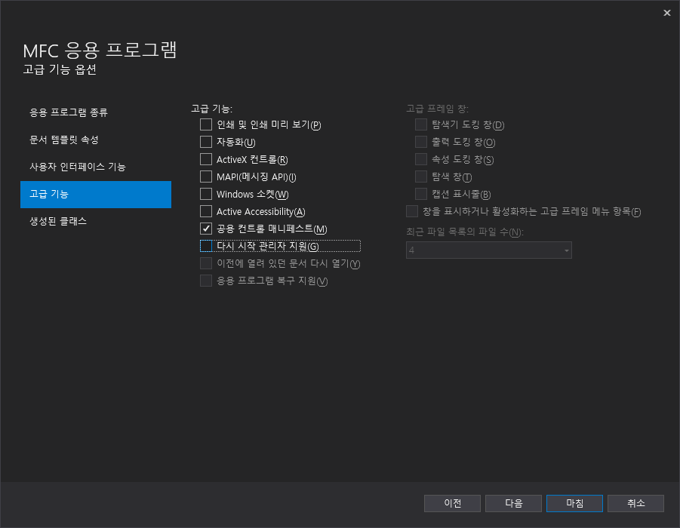The height and width of the screenshot is (528, 680).
Task: Cancel with the 취소 button
Action: click(x=635, y=503)
